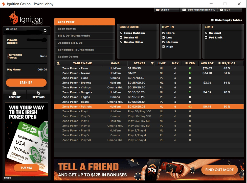The width and height of the screenshot is (247, 183).
Task: Click the $0.02/$0.05 stakes cell
Action: (137, 107)
